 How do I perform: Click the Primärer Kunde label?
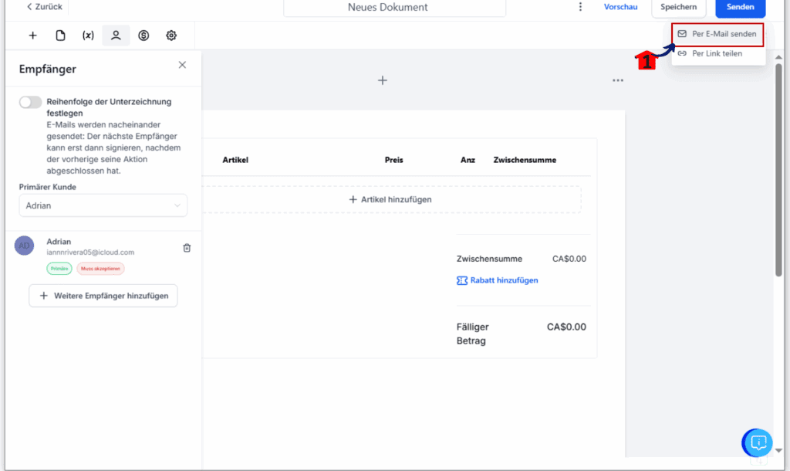point(48,187)
